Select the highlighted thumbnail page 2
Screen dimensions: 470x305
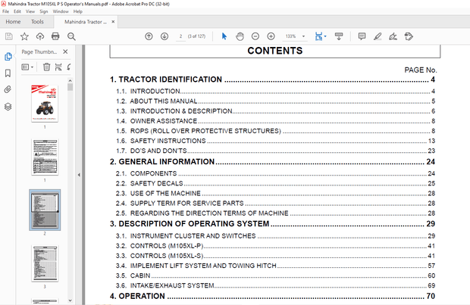click(45, 210)
